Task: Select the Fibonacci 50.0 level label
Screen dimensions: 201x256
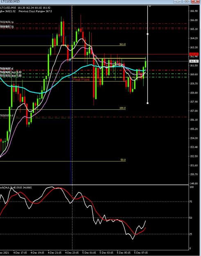Action: (x=123, y=160)
